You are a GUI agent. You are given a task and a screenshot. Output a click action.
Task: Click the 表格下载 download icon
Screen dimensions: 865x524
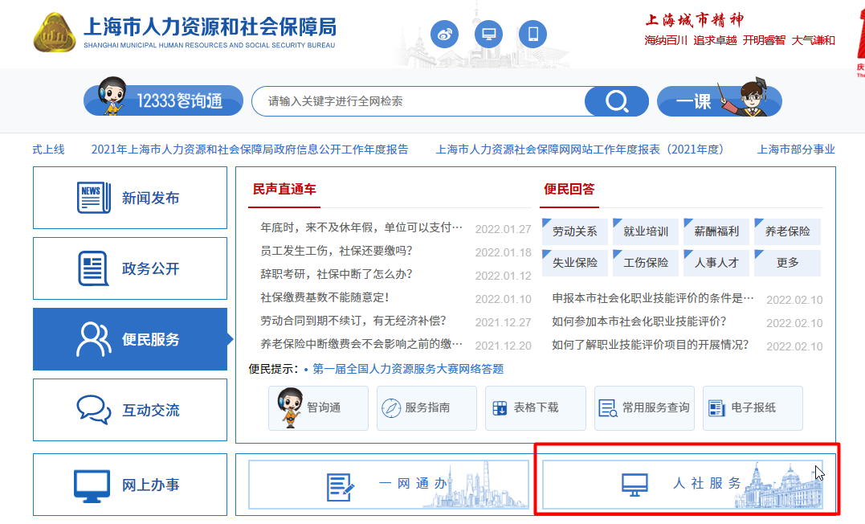[x=500, y=408]
